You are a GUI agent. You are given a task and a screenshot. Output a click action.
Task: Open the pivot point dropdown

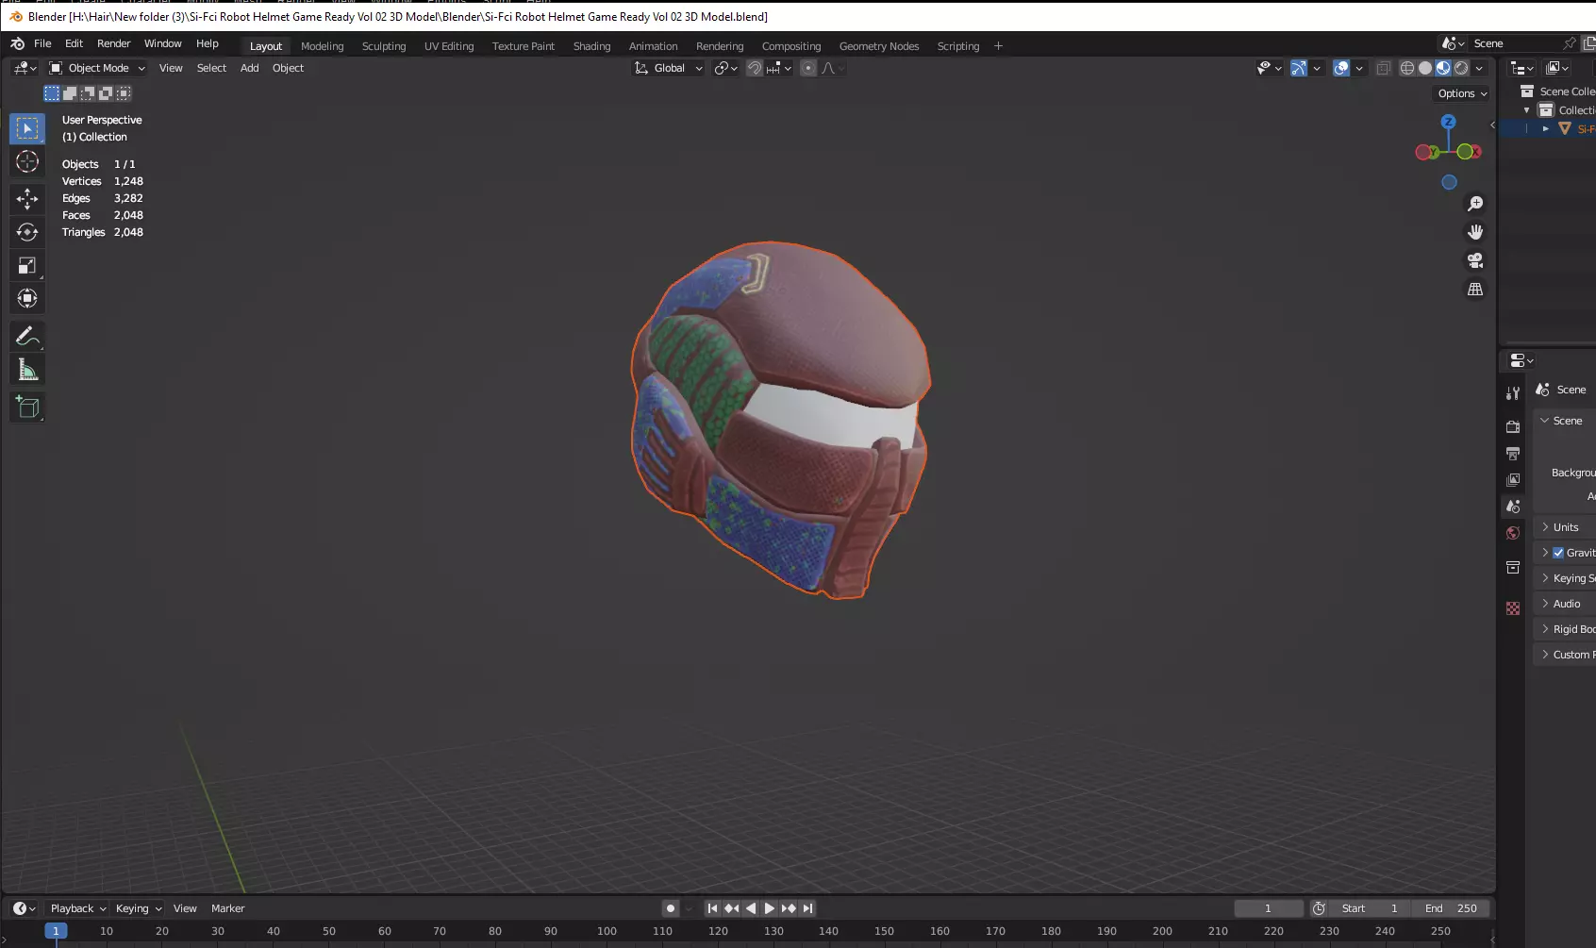[x=726, y=68]
